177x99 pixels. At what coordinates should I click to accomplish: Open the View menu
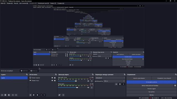pyautogui.click(x=16, y=3)
